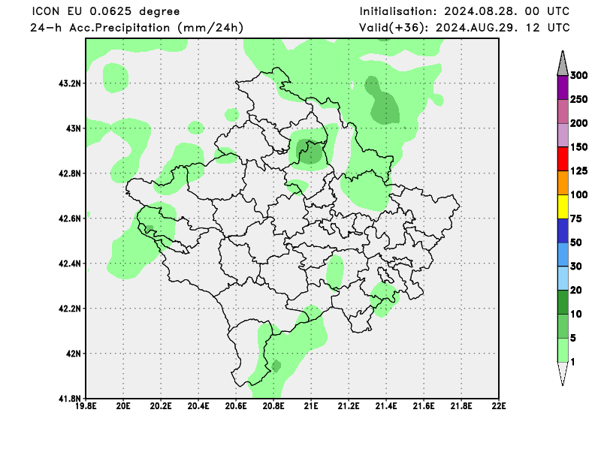Click the medium green 5-10 legend swatch
Image resolution: width=601 pixels, height=464 pixels.
click(563, 326)
